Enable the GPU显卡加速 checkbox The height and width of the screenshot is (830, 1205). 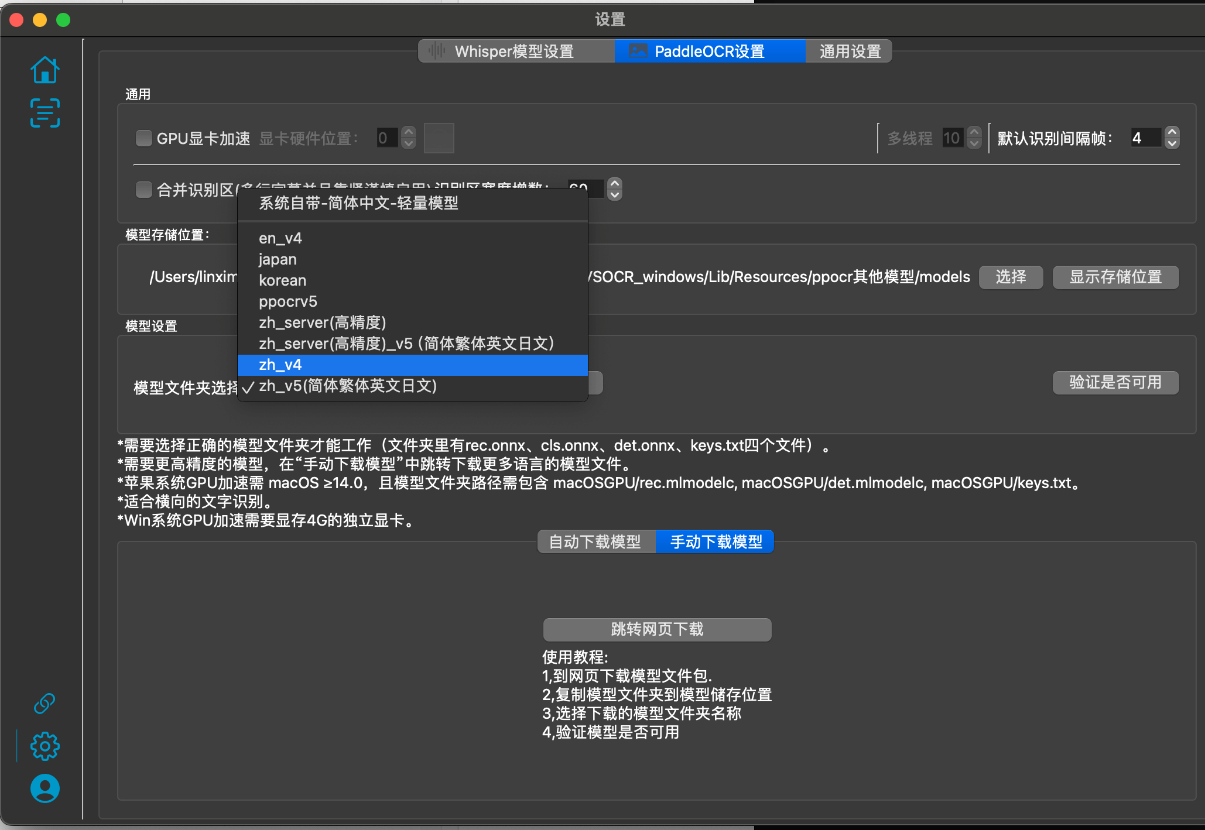143,138
